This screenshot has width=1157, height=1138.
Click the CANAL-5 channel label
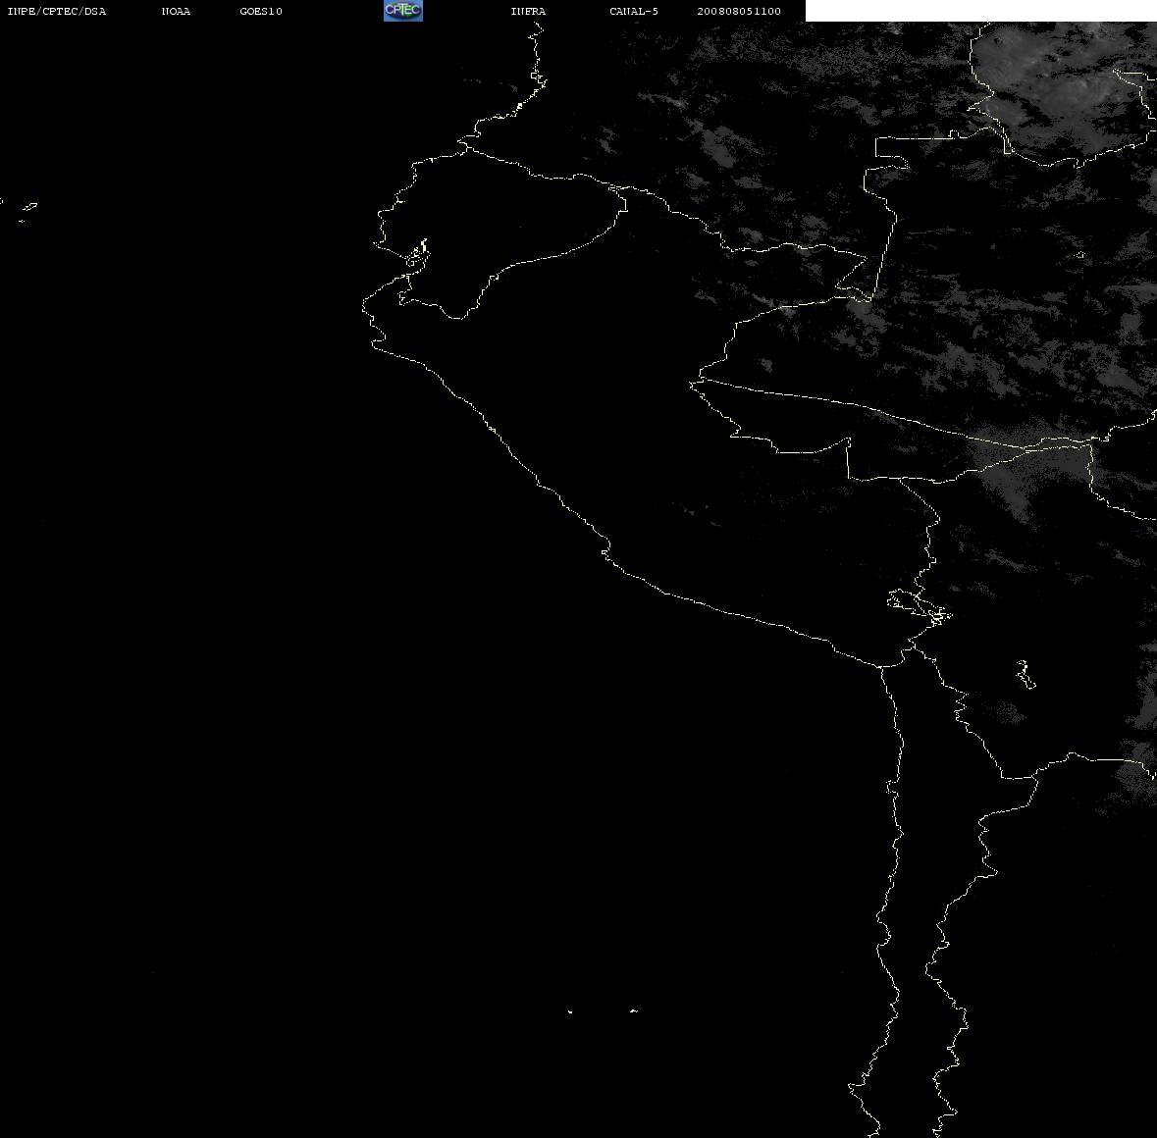pyautogui.click(x=633, y=11)
